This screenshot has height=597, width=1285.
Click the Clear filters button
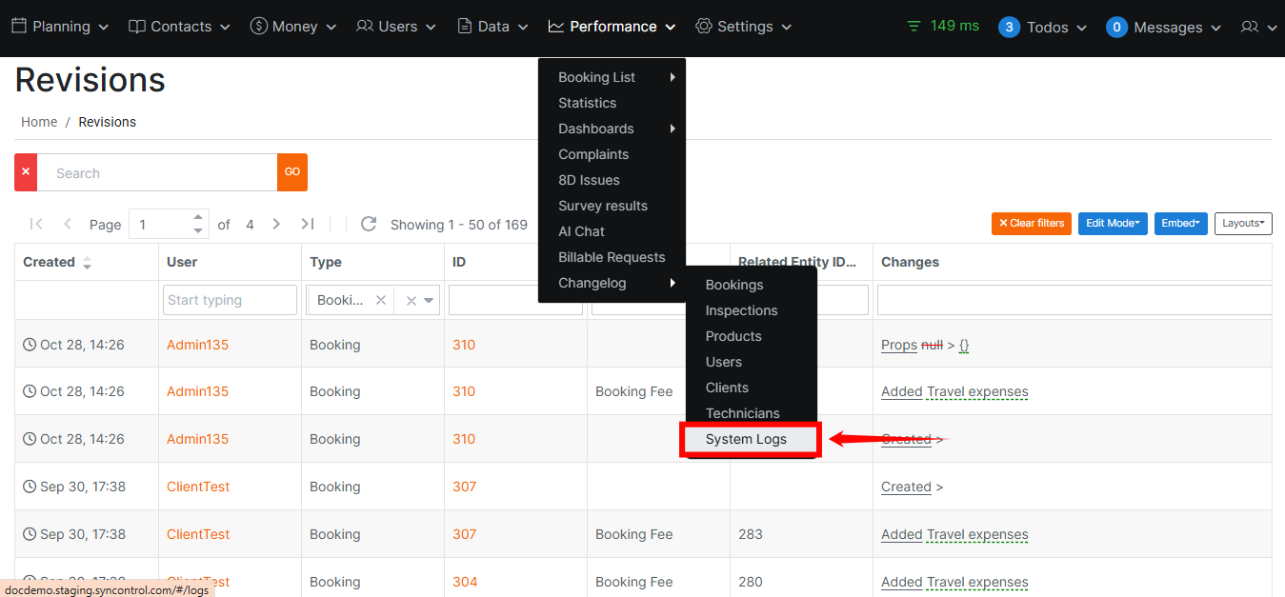[x=1031, y=223]
